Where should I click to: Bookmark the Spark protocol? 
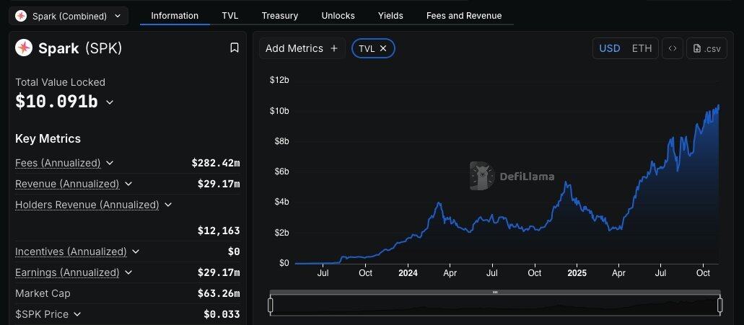pos(234,48)
